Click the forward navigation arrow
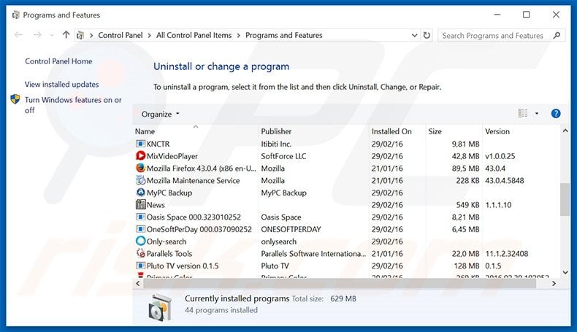The width and height of the screenshot is (577, 332). (37, 35)
